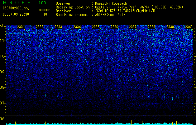Select observer name Masayuki Kobayashi
The width and height of the screenshot is (196, 125).
pos(112,3)
